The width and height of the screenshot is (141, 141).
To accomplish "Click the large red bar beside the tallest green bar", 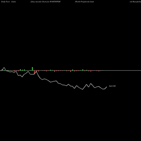I will [34, 72].
